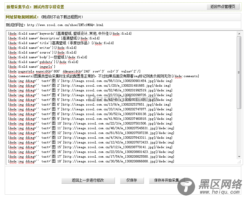Click the body field line 一些壁纸

click(47, 57)
